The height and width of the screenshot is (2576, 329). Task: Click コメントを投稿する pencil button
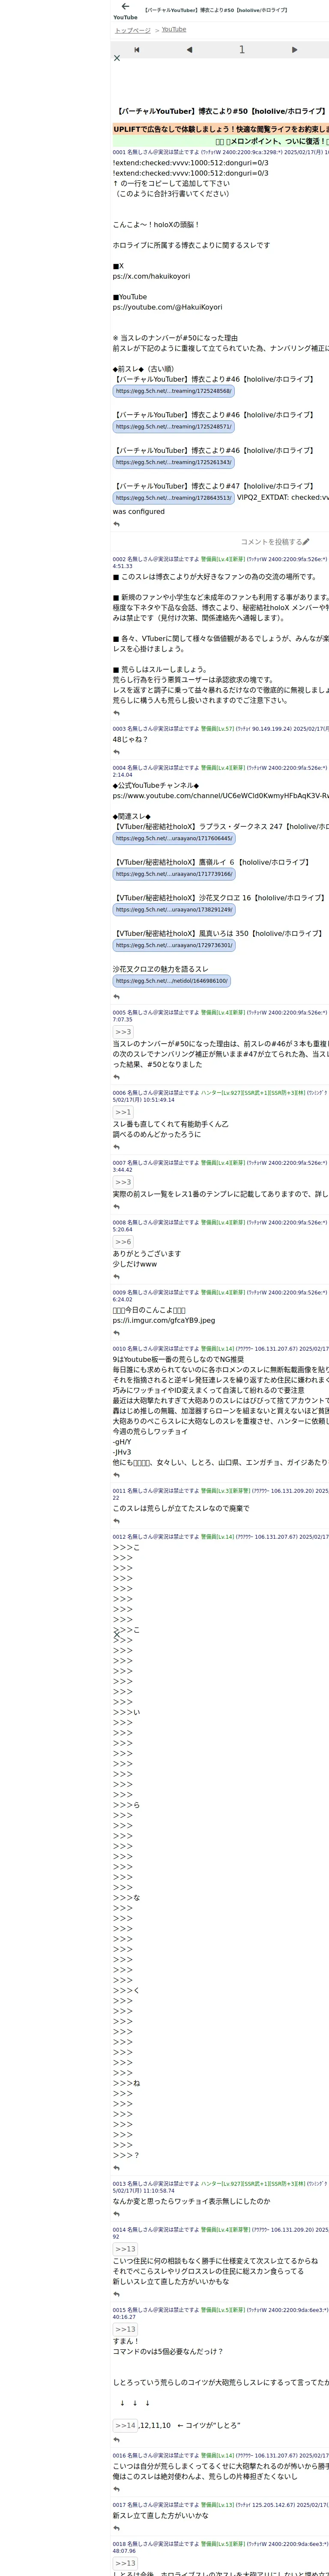275,542
